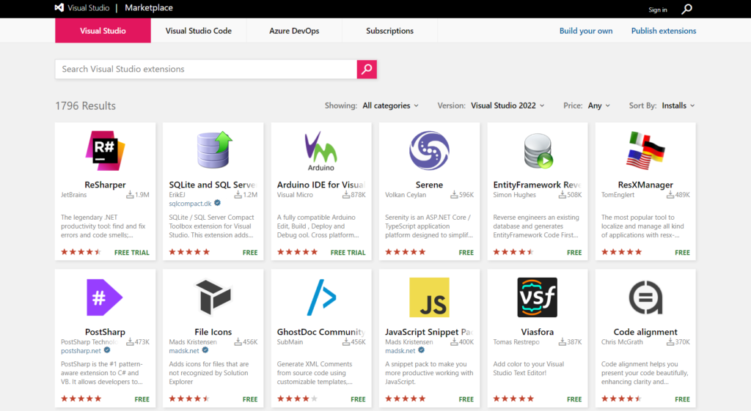751x411 pixels.
Task: Click the Sign in link
Action: (658, 10)
